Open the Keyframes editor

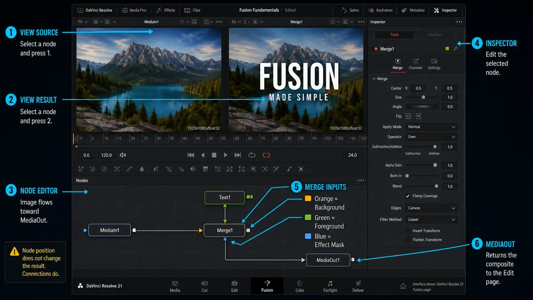tap(380, 10)
